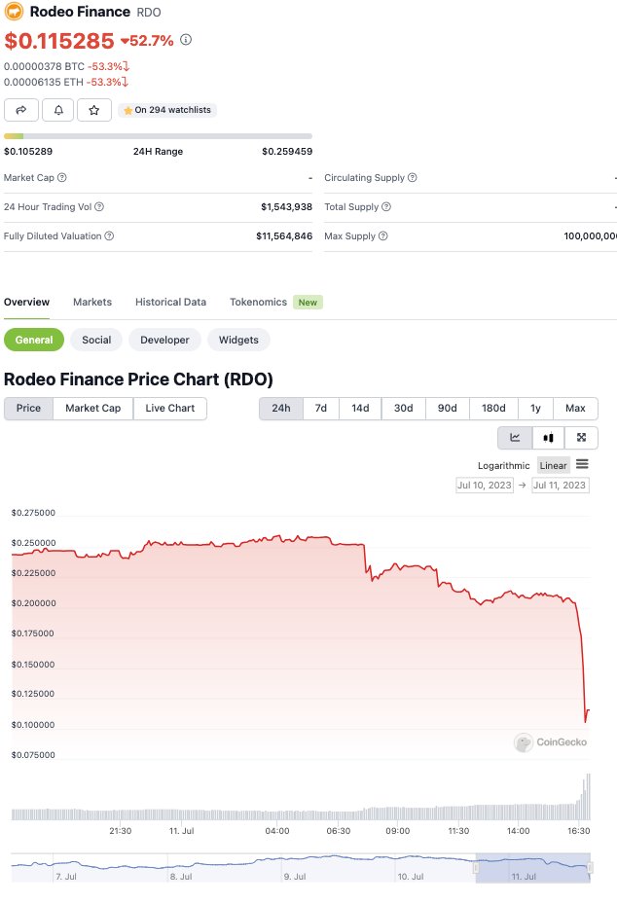Open the Tokenomics tab
This screenshot has height=903, width=617.
(257, 303)
